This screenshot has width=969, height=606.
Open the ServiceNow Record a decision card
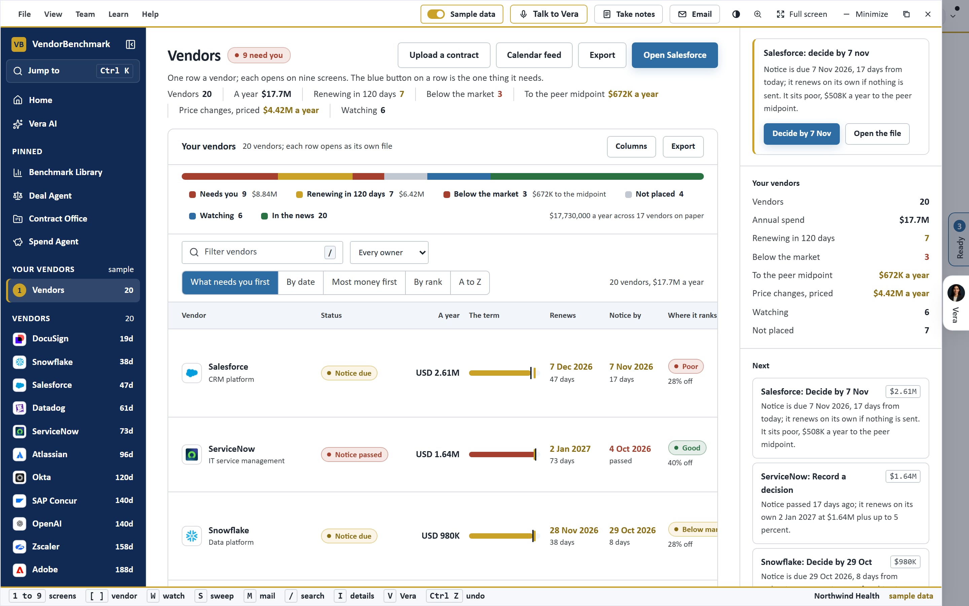click(840, 503)
